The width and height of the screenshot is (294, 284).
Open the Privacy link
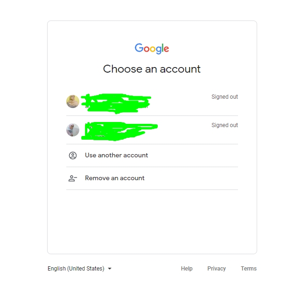pyautogui.click(x=217, y=269)
